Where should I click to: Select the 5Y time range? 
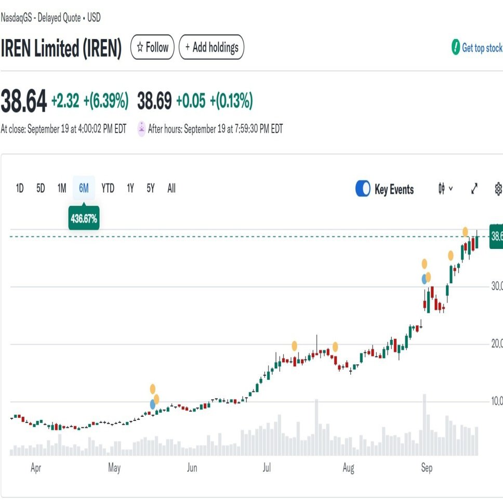150,189
